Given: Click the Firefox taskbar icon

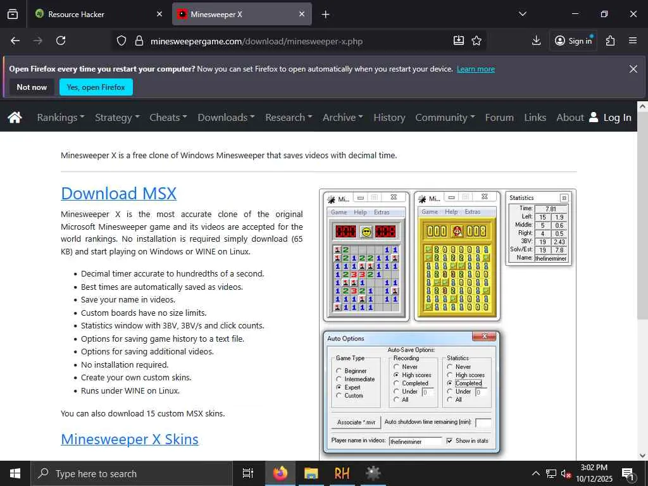Looking at the screenshot, I should tap(280, 473).
